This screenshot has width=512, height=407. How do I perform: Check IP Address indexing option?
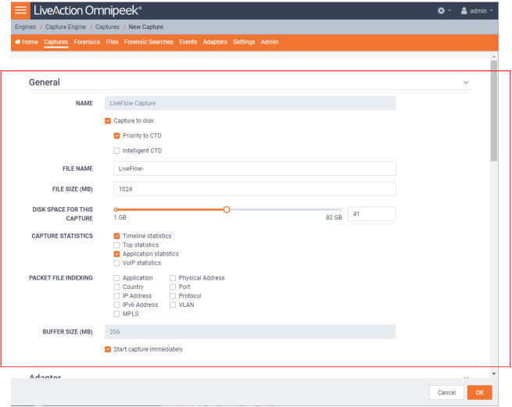point(116,296)
